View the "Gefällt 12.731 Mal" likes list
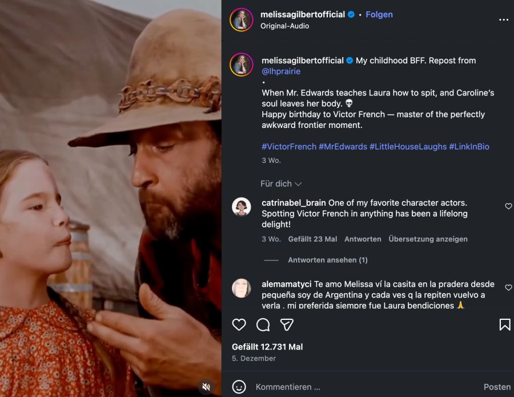The height and width of the screenshot is (397, 514). pos(267,347)
